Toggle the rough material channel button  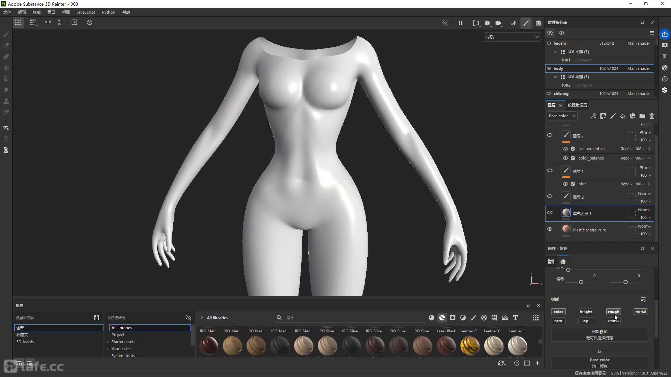[613, 312]
